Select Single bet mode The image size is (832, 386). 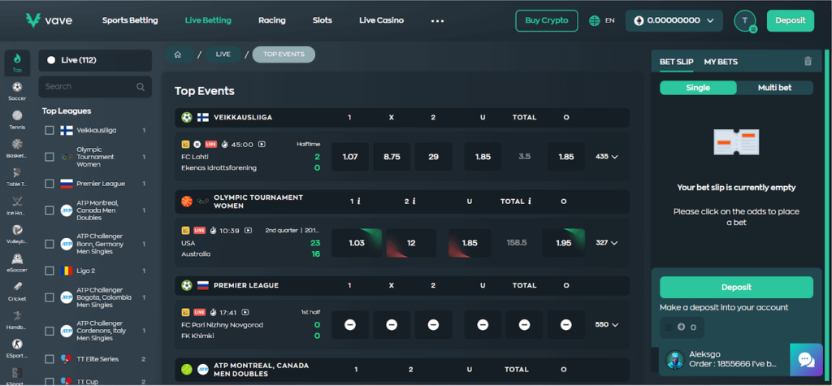698,88
